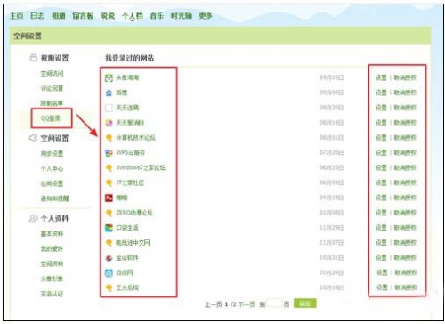Viewport: 445px width, 324px height.
Task: Click the icon beside 空间设置 sidebar heading
Action: click(x=33, y=138)
